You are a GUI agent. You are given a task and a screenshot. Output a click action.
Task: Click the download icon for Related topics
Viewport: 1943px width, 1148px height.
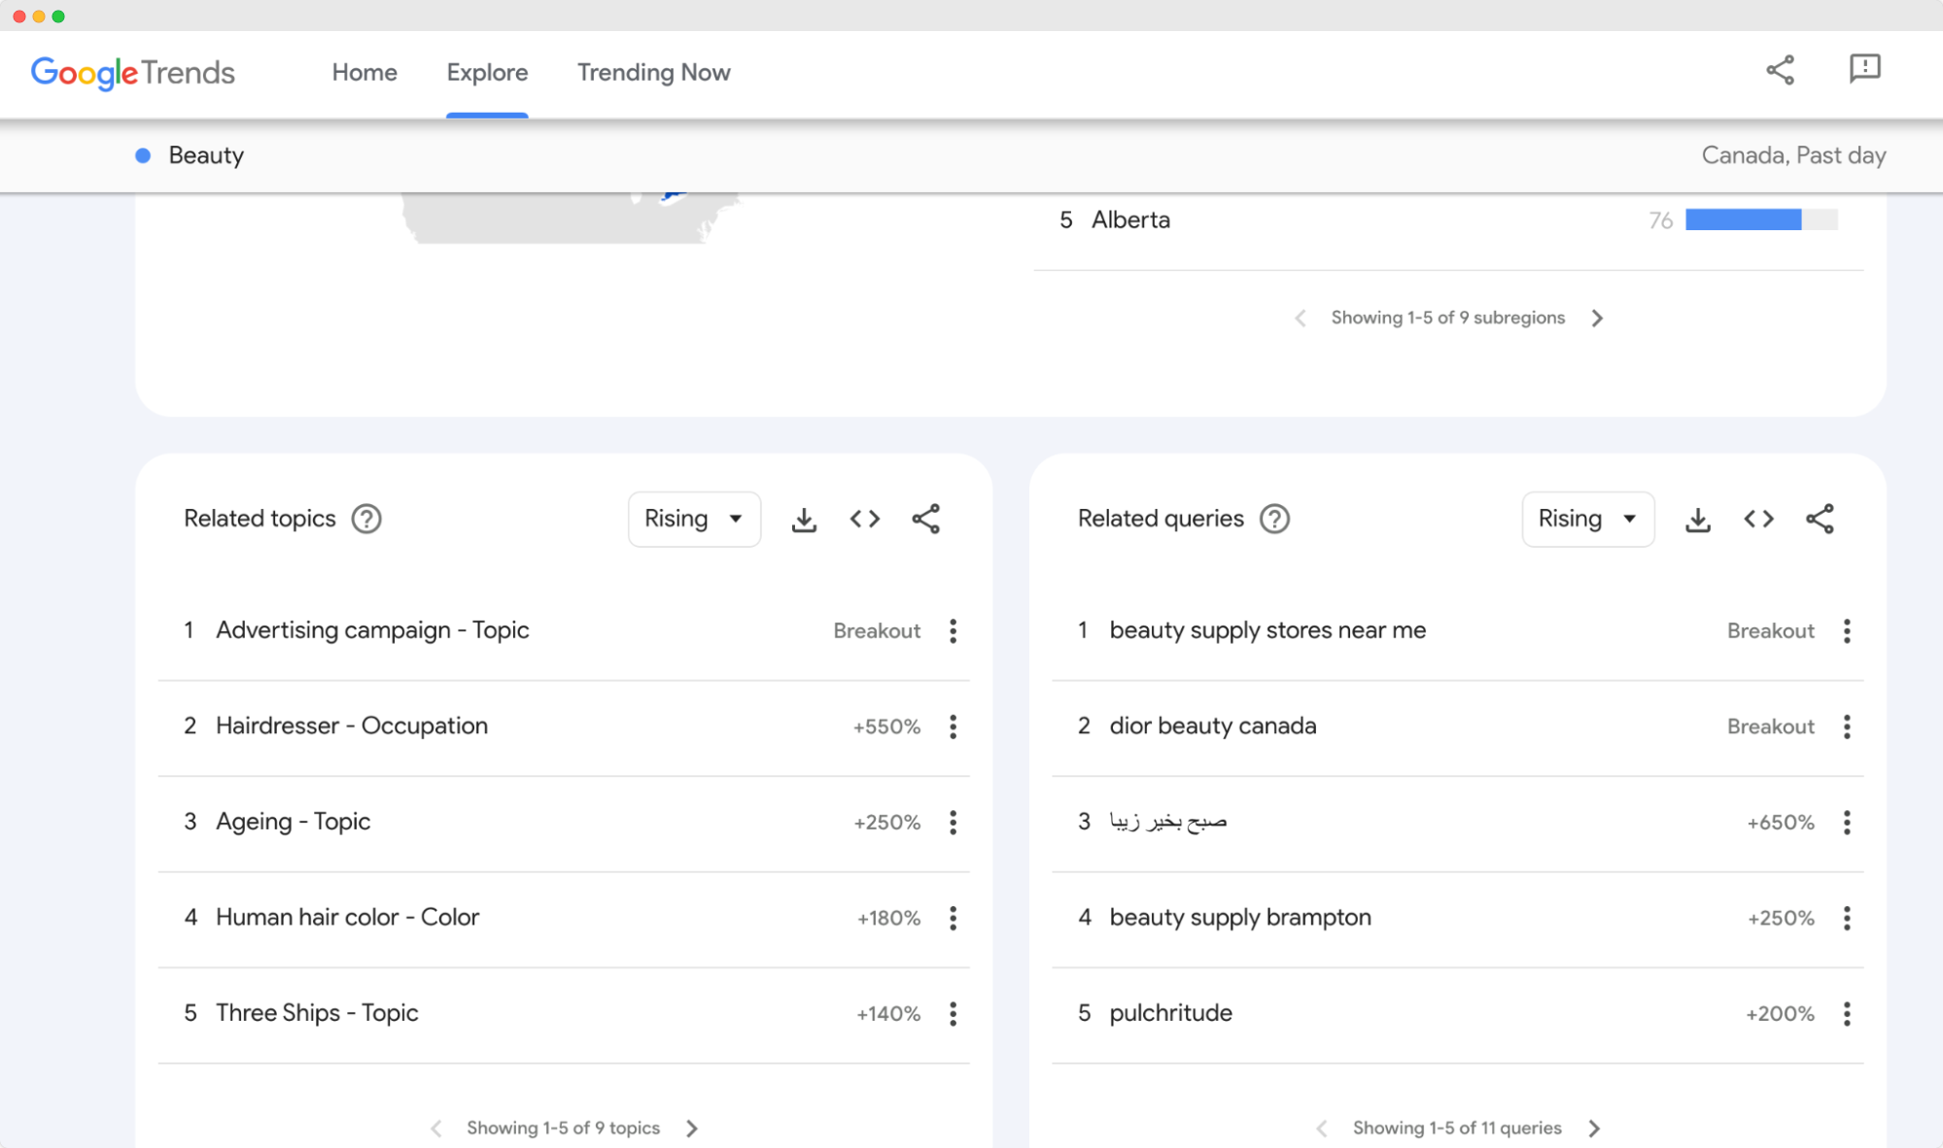click(804, 518)
